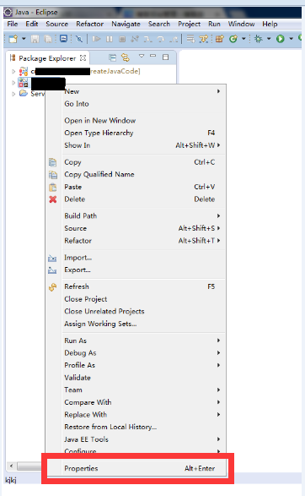Click the Refresh icon in context menu
The width and height of the screenshot is (305, 496).
click(53, 287)
